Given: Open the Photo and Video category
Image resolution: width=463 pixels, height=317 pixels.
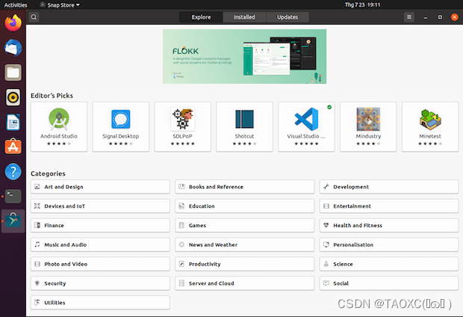Looking at the screenshot, I should tap(100, 264).
